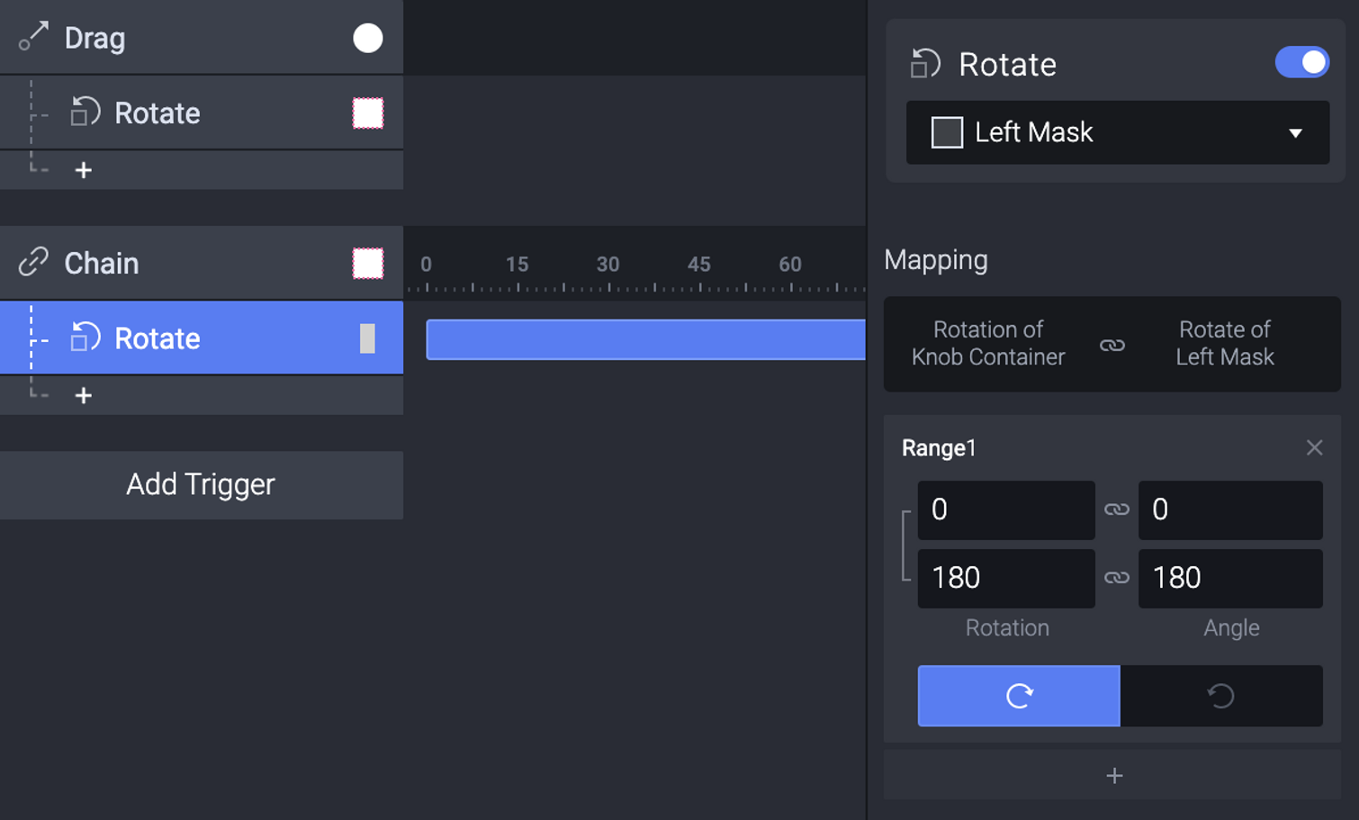Click the Rotation end value field 180
Image resolution: width=1359 pixels, height=820 pixels.
[1006, 578]
